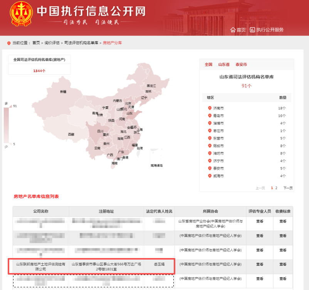
Task: Click 南海诸岛 inset on the map
Action: click(156, 158)
